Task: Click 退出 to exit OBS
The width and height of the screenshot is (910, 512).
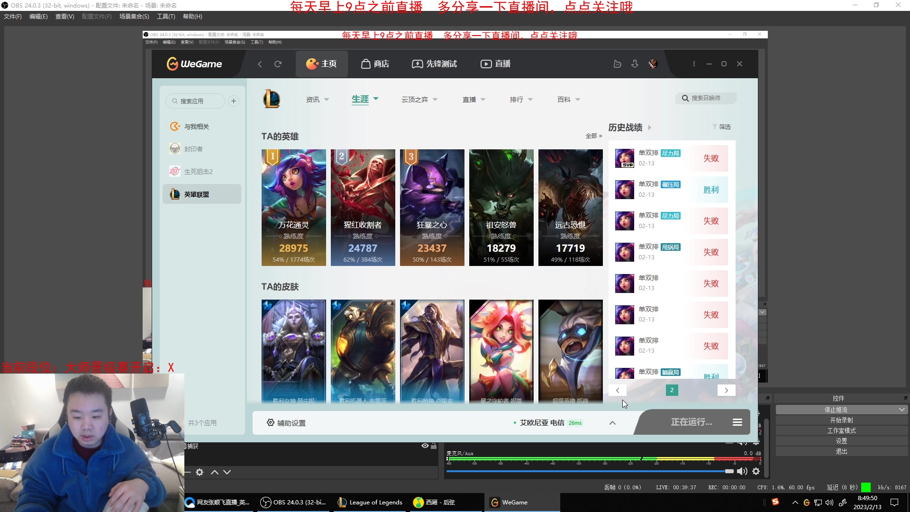Action: 841,451
